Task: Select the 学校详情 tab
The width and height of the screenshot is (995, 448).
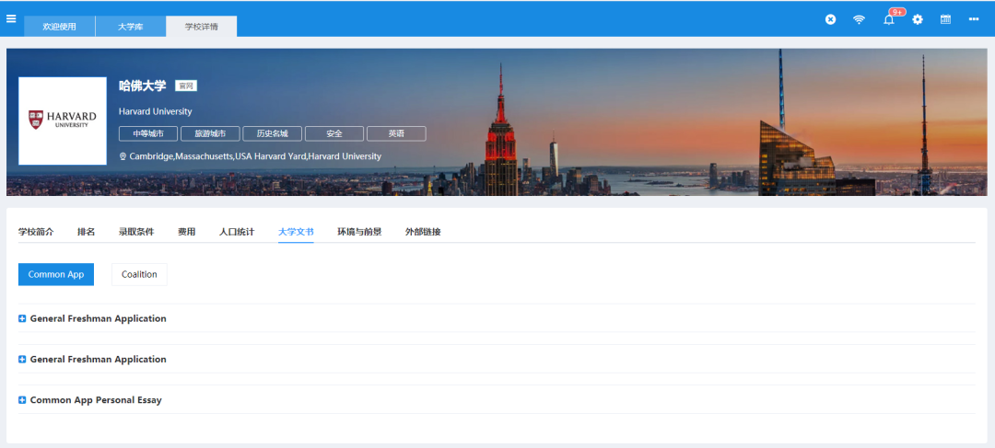Action: [x=201, y=27]
